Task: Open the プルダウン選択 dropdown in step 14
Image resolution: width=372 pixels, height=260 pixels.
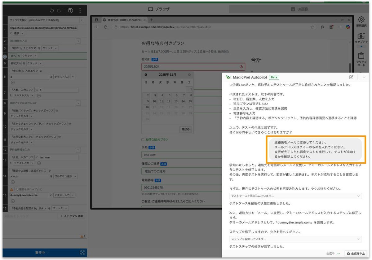Action: click(66, 176)
